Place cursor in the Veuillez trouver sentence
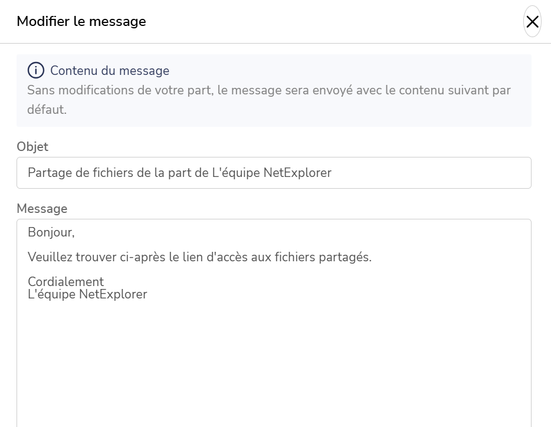 [199, 257]
